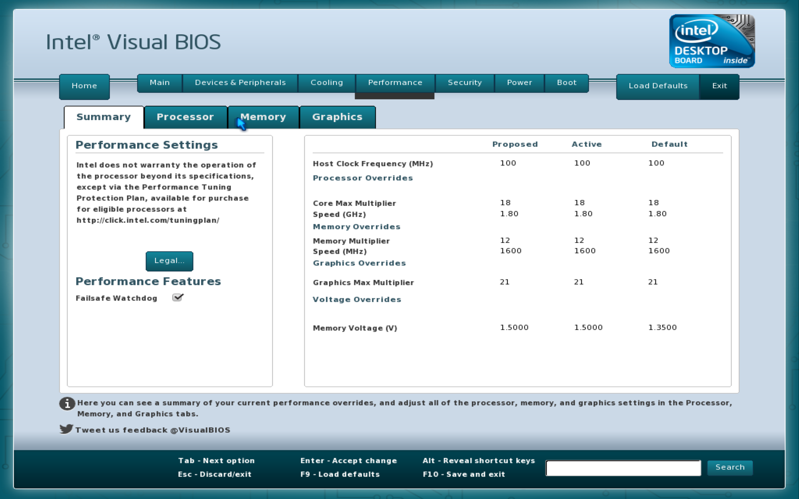
Task: Open the Boot tab
Action: (x=567, y=83)
